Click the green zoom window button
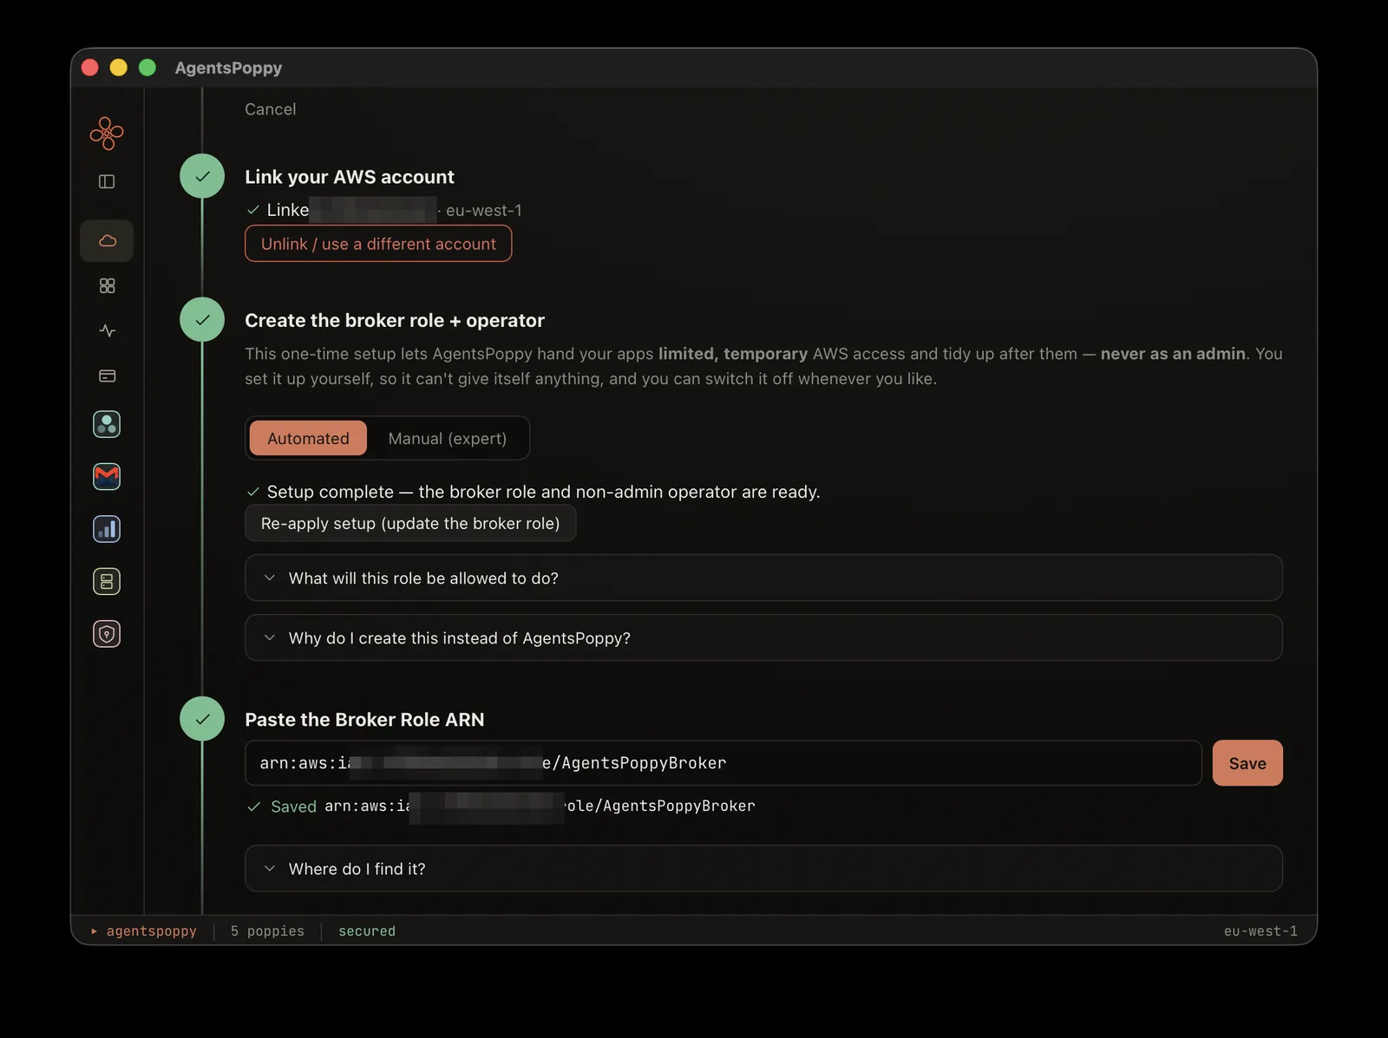The height and width of the screenshot is (1038, 1388). 147,68
